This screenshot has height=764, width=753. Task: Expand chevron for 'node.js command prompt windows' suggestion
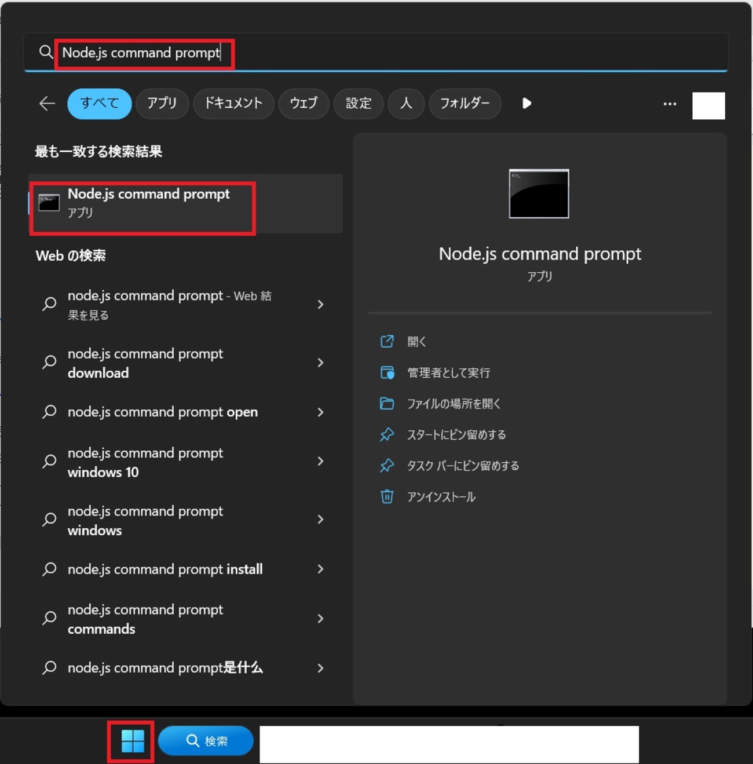(x=320, y=520)
